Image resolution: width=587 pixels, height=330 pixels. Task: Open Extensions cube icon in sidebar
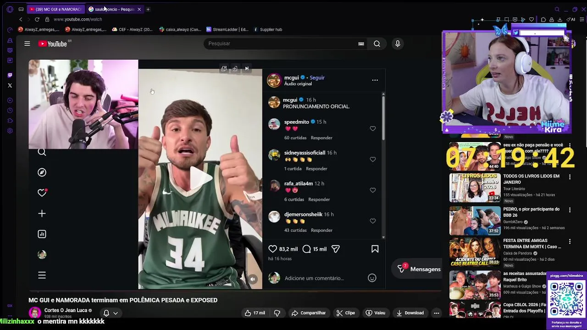tap(10, 121)
